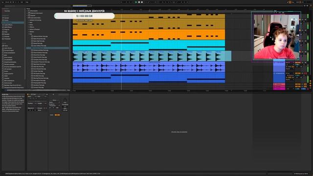Viewport: 313px width, 176px height.
Task: Expand the Drum Rack folder in browser
Action: tap(27, 11)
